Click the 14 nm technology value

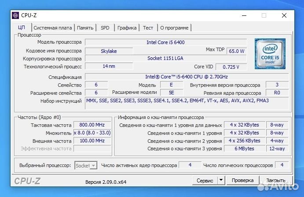(x=109, y=66)
